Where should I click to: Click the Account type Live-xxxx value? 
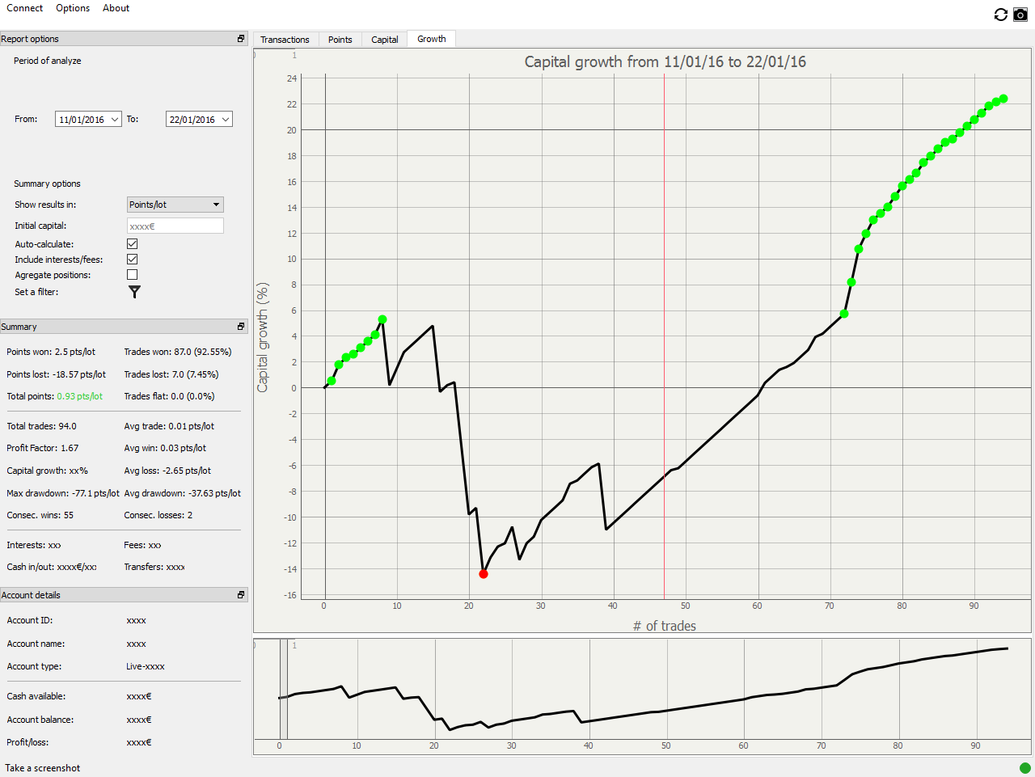tap(146, 666)
